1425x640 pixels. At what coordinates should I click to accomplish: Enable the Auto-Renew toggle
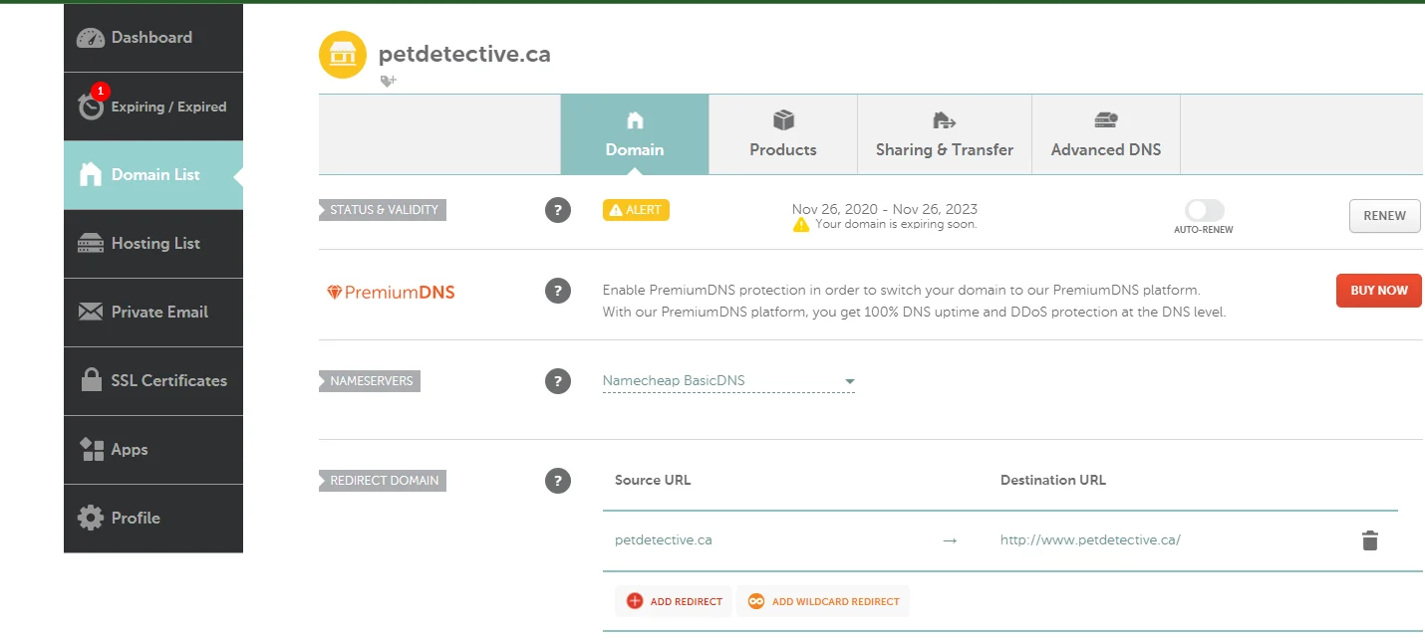1204,210
